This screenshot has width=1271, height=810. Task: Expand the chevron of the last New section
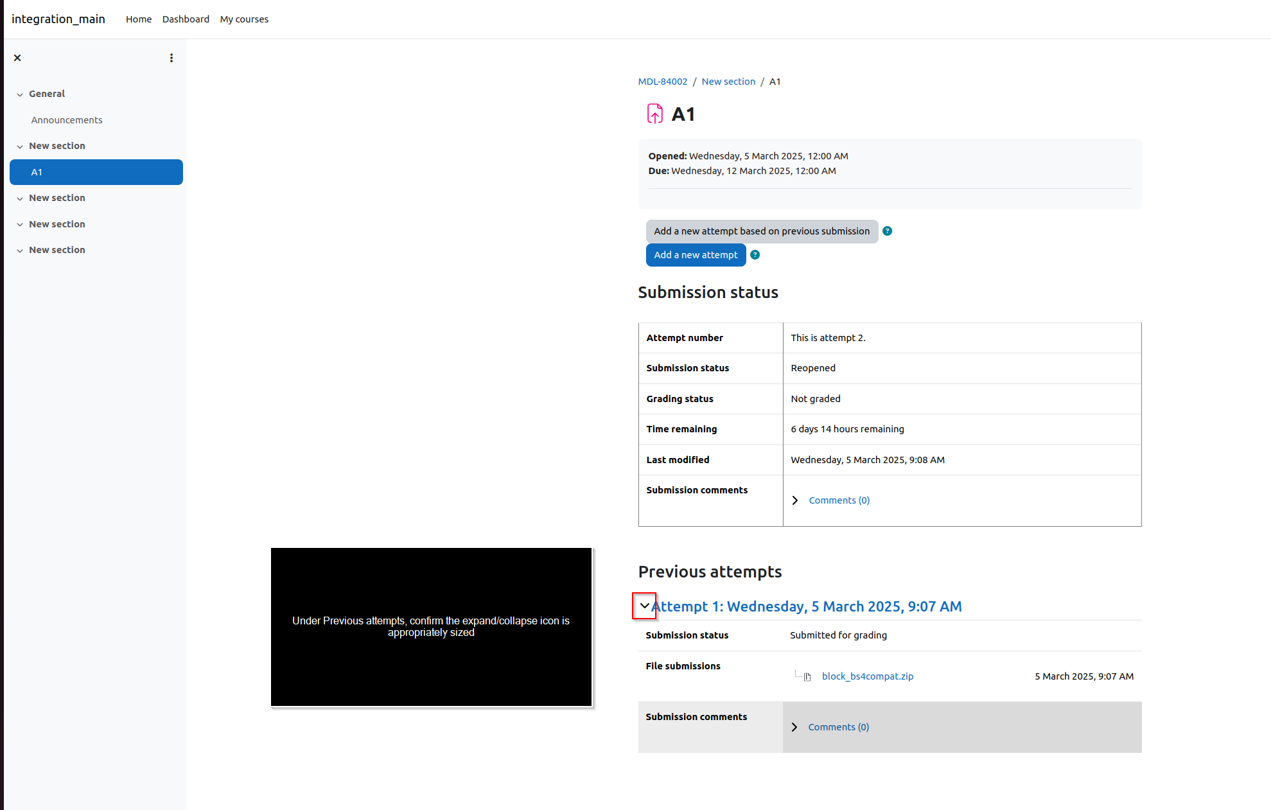click(20, 251)
